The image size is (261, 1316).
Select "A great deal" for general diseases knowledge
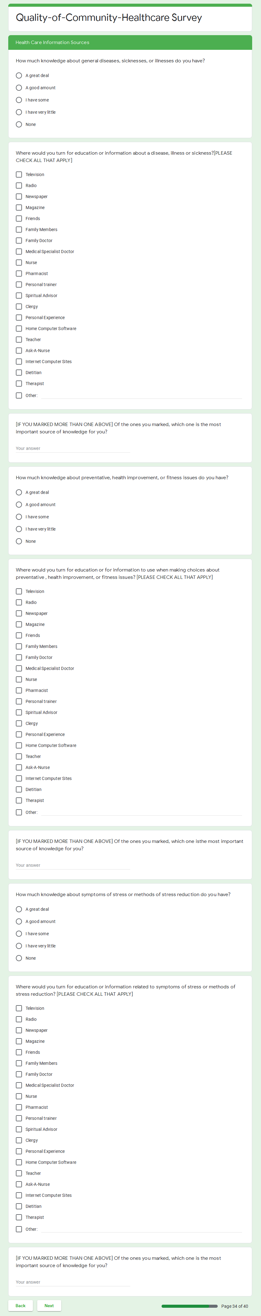(x=19, y=75)
